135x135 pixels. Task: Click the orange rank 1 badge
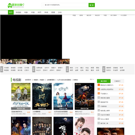99,85
